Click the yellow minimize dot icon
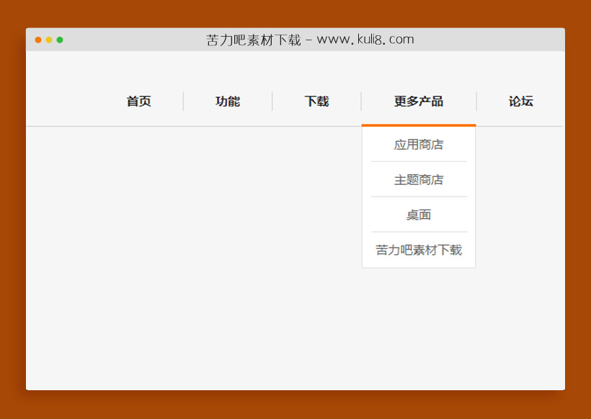Image resolution: width=591 pixels, height=419 pixels. [x=49, y=40]
